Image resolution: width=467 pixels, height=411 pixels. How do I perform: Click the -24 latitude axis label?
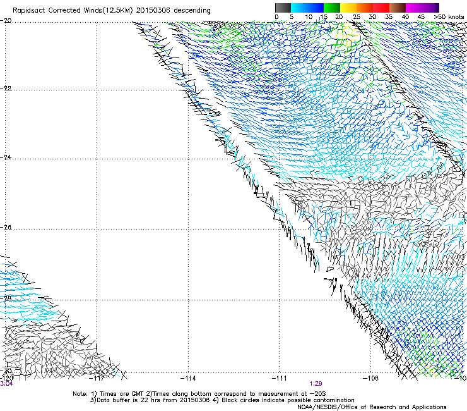(x=6, y=157)
